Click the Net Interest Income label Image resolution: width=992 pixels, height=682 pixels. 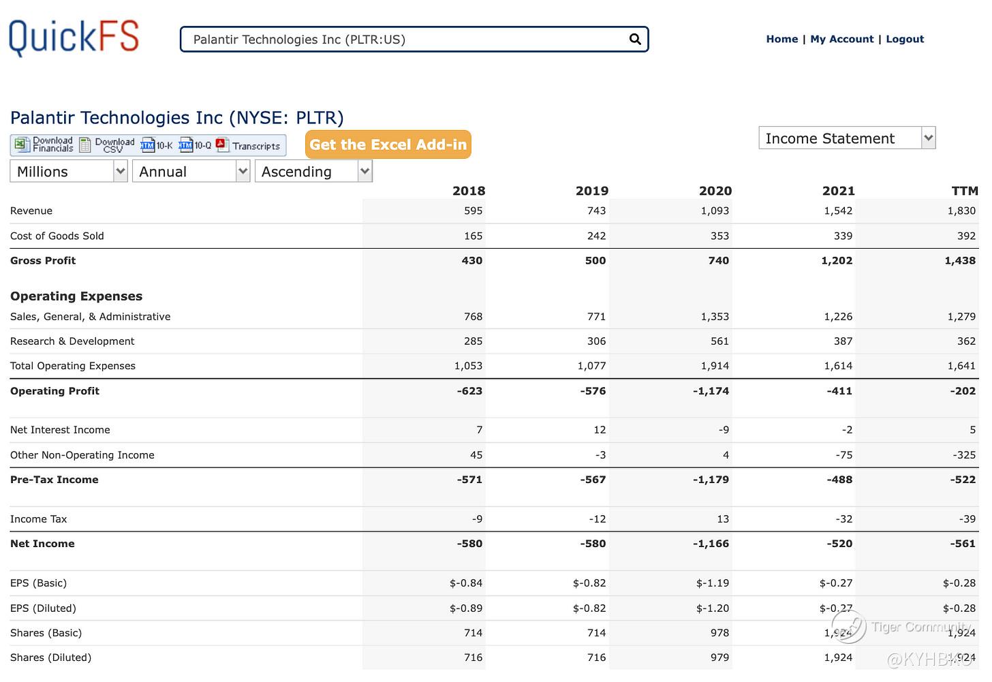pos(60,431)
